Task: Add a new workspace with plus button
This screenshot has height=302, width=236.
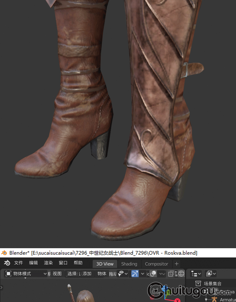Action: pos(177,264)
